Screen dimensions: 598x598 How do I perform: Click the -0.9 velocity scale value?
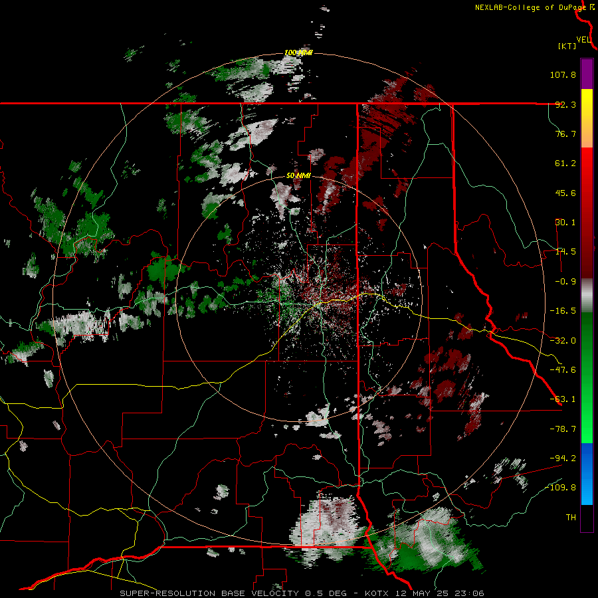coord(565,282)
